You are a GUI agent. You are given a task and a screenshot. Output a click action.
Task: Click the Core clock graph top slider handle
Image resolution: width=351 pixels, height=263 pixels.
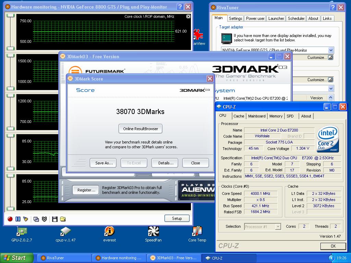point(10,15)
